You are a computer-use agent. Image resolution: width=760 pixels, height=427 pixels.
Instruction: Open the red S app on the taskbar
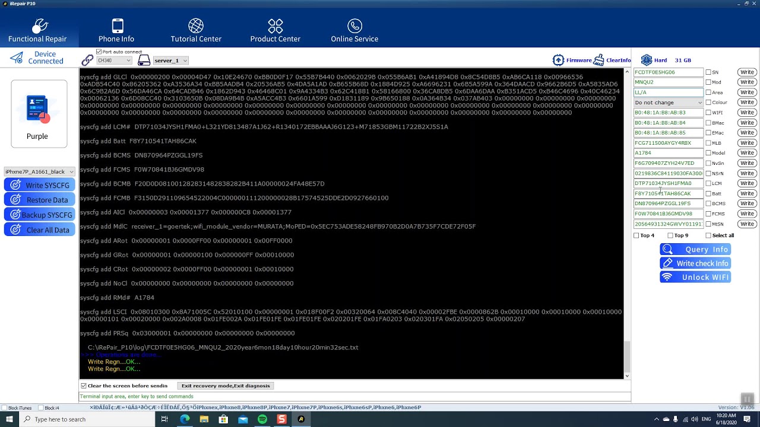pyautogui.click(x=281, y=419)
